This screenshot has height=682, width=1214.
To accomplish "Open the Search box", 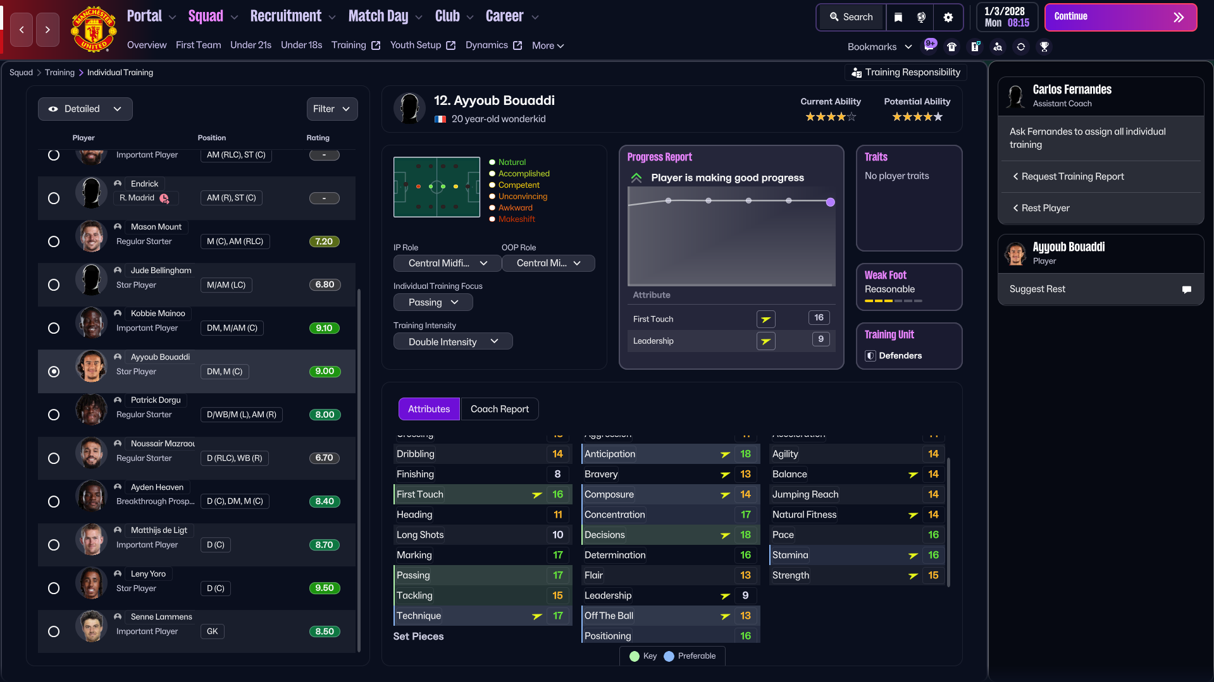I will 851,17.
